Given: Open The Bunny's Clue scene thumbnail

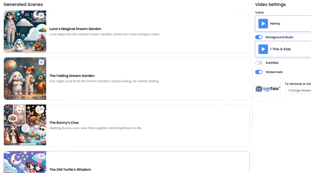Looking at the screenshot, I should 25,125.
